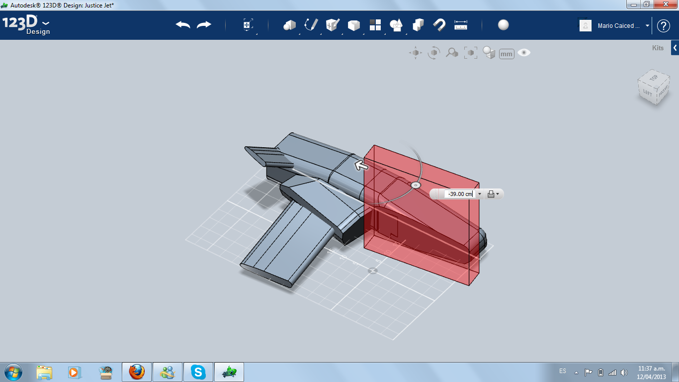Open the Windows Start menu
This screenshot has height=382, width=679.
(13, 372)
